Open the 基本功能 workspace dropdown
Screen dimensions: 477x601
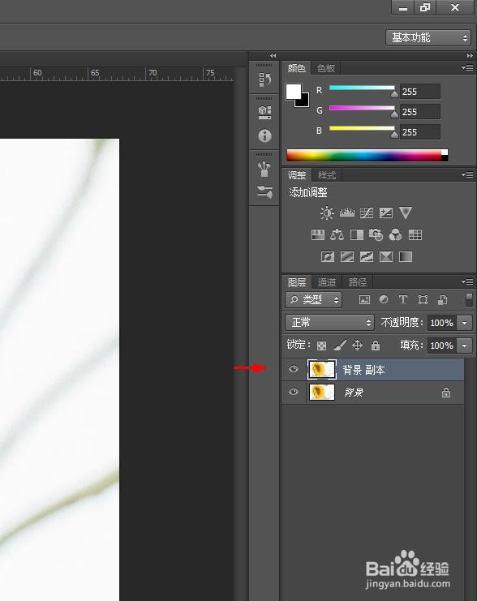pos(428,37)
